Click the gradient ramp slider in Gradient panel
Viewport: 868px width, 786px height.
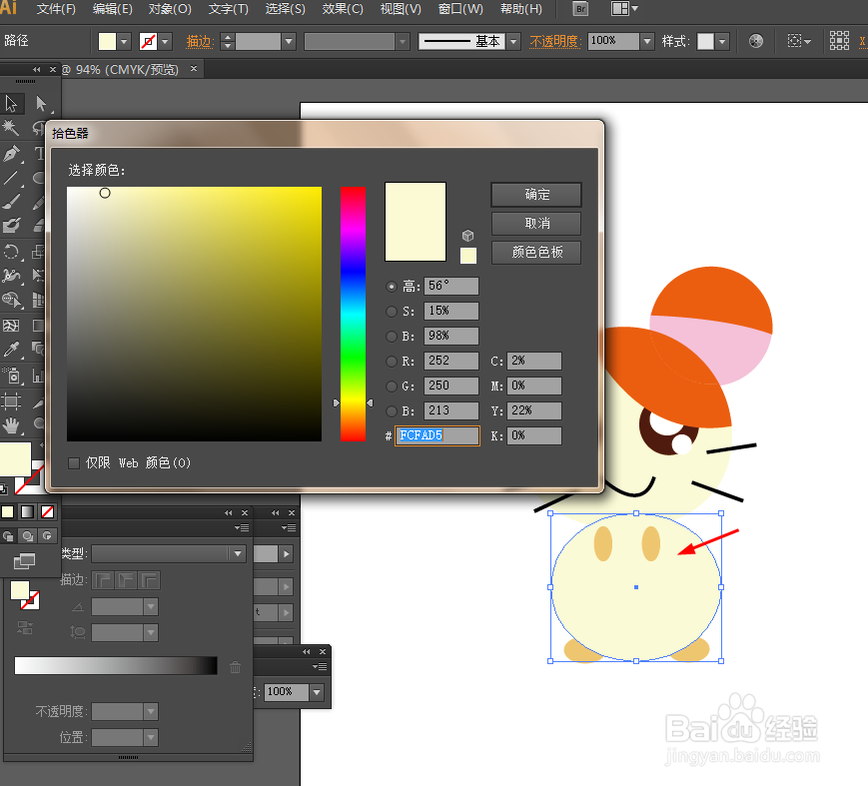pos(116,665)
